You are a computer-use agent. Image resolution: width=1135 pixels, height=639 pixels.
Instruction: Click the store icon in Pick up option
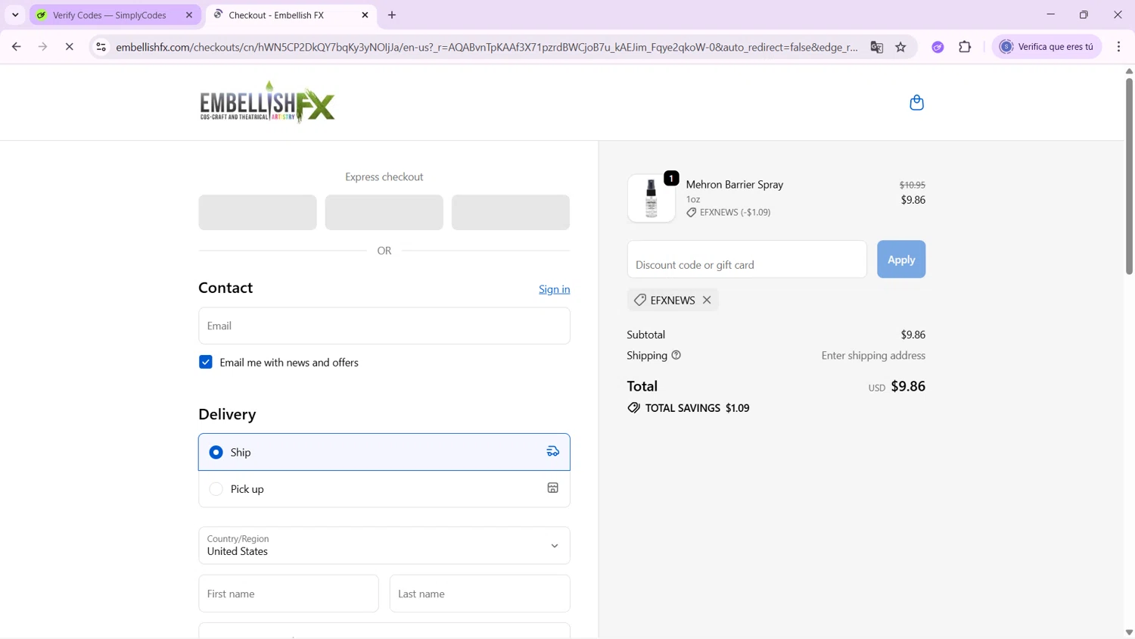pyautogui.click(x=553, y=488)
